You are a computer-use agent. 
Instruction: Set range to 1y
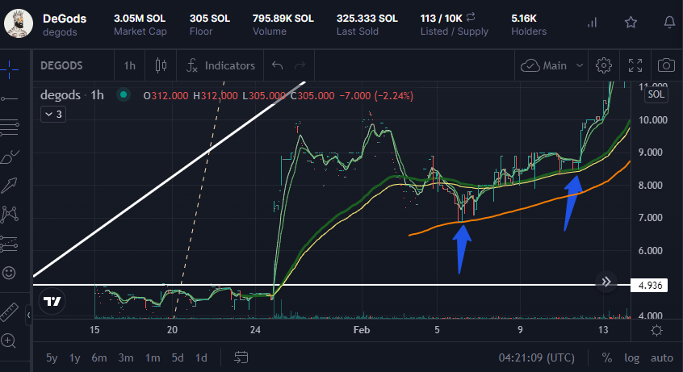[x=74, y=358]
